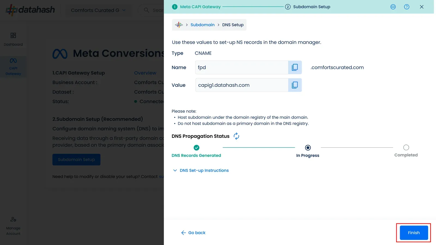Click the DNS Setup breadcrumb
This screenshot has height=245, width=436.
pyautogui.click(x=233, y=25)
